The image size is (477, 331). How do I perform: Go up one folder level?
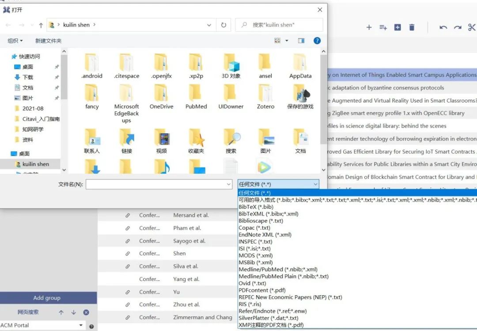41,25
